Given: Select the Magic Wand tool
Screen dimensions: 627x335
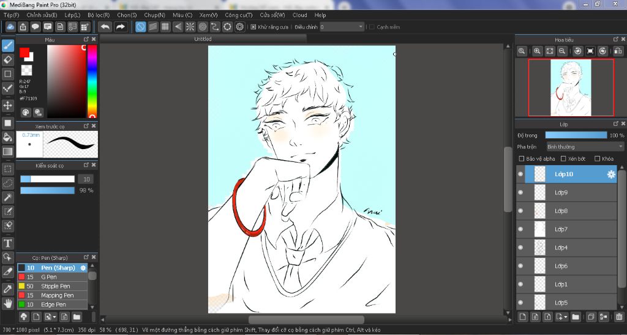Looking at the screenshot, I should pyautogui.click(x=7, y=197).
